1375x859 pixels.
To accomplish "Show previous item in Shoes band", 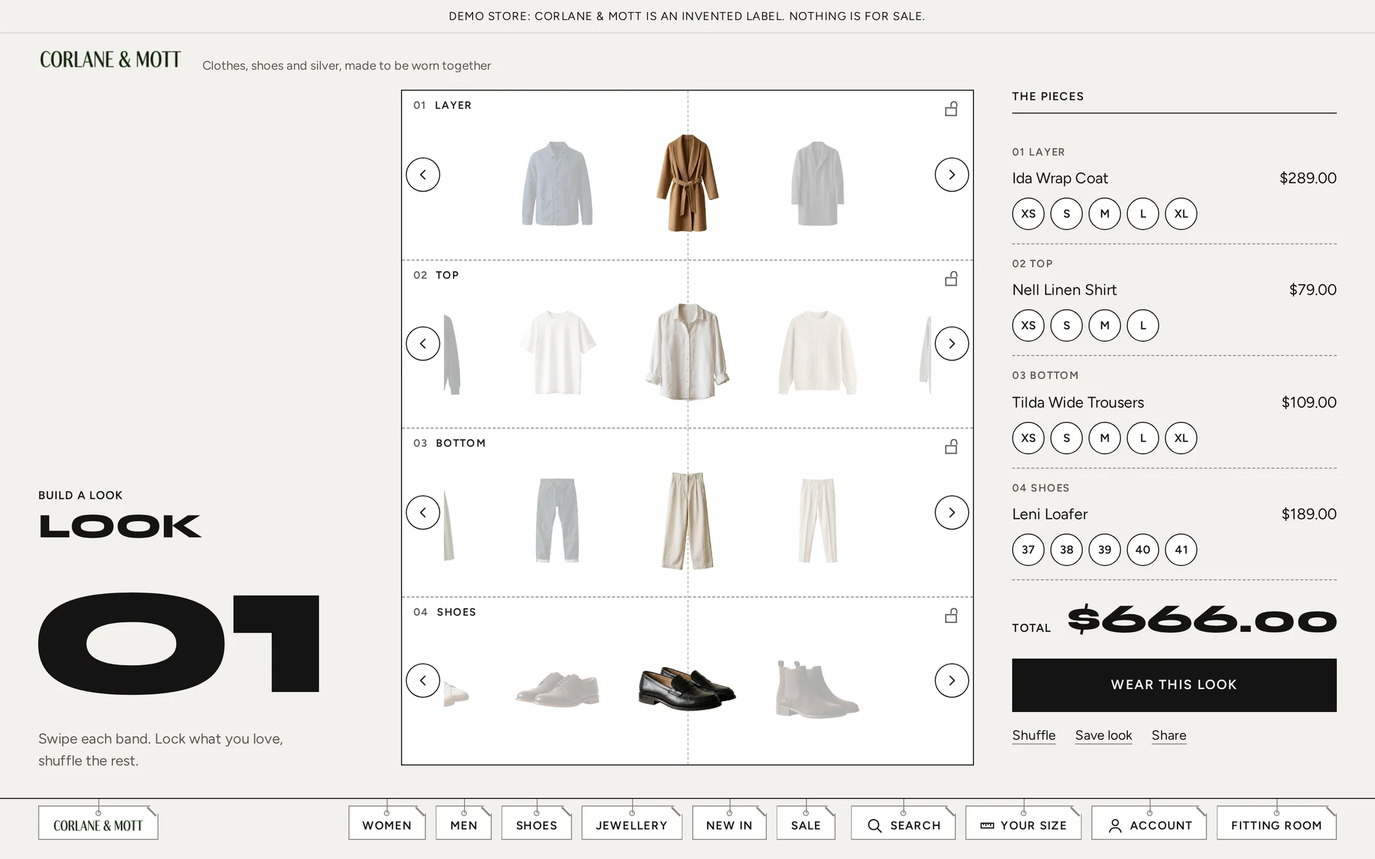I will click(423, 680).
